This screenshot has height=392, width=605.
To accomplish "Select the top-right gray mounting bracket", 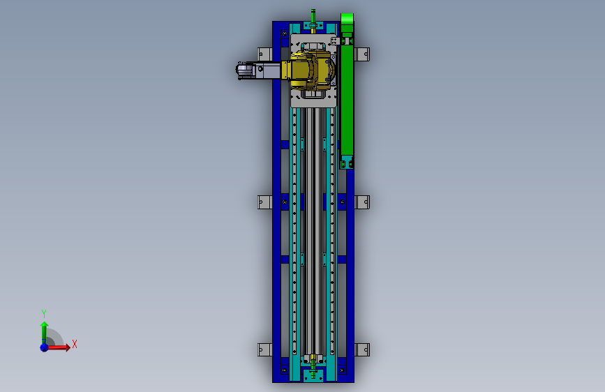I will click(362, 54).
